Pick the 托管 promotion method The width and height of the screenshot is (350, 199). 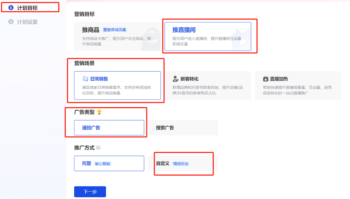coord(109,163)
